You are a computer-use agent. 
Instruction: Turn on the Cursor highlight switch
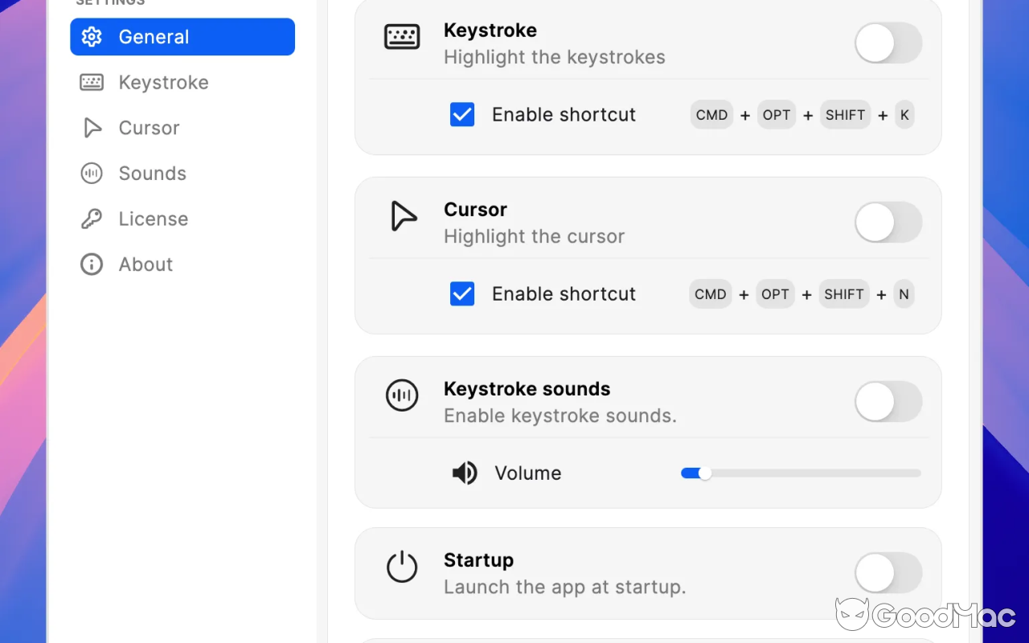point(888,223)
